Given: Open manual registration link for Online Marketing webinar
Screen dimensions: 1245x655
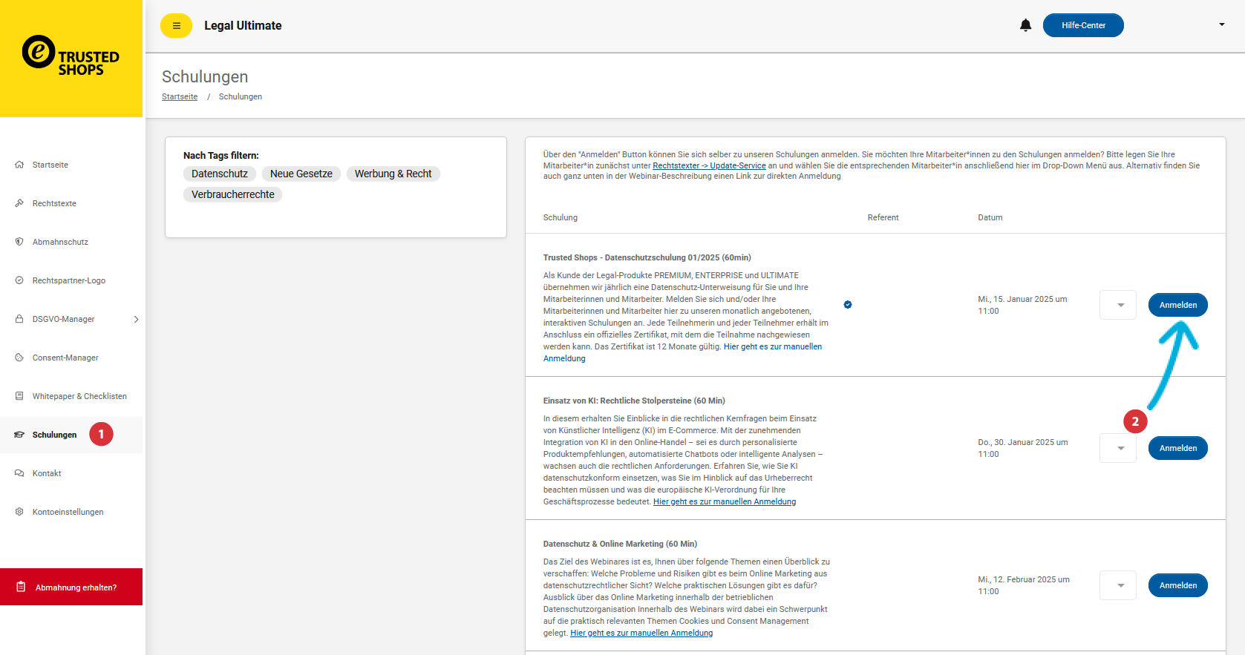Looking at the screenshot, I should point(641,633).
